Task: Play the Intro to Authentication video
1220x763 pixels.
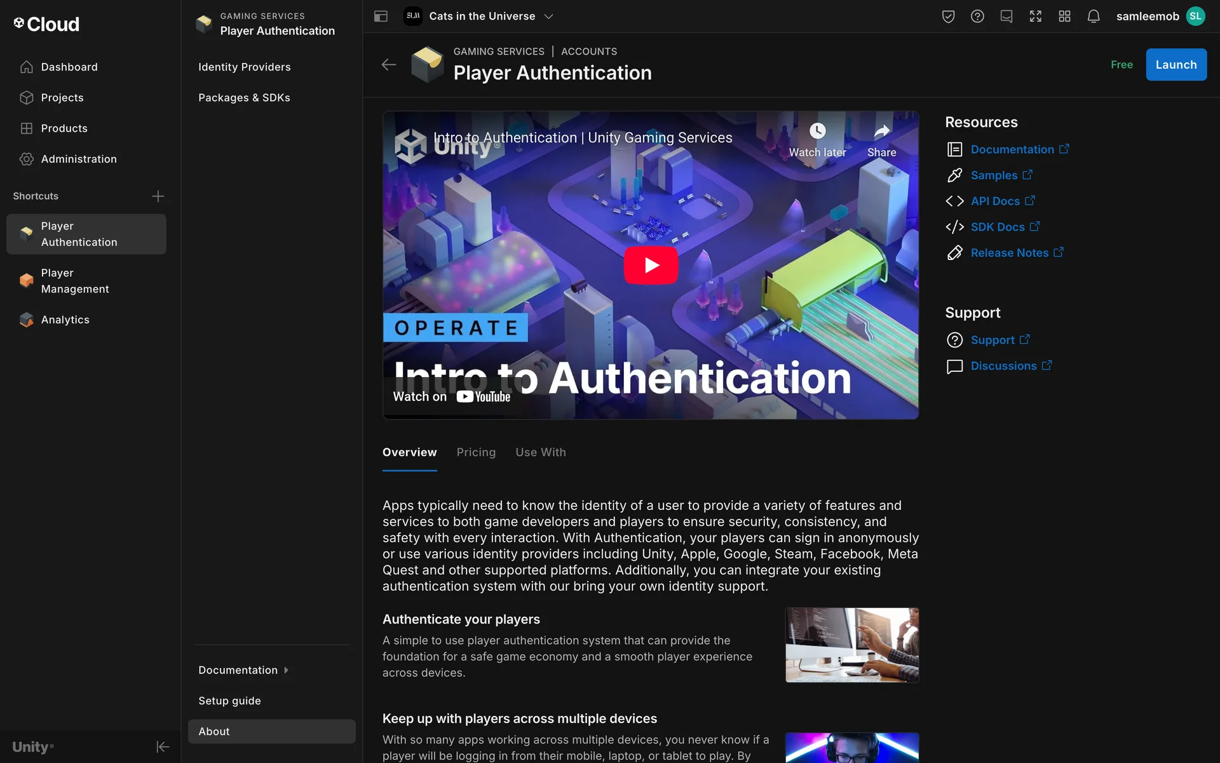Action: coord(651,265)
